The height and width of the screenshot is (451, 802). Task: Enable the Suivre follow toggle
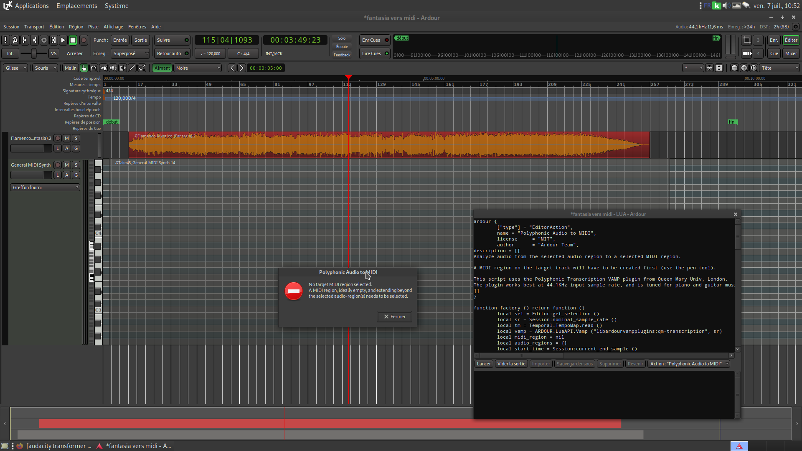pos(172,40)
